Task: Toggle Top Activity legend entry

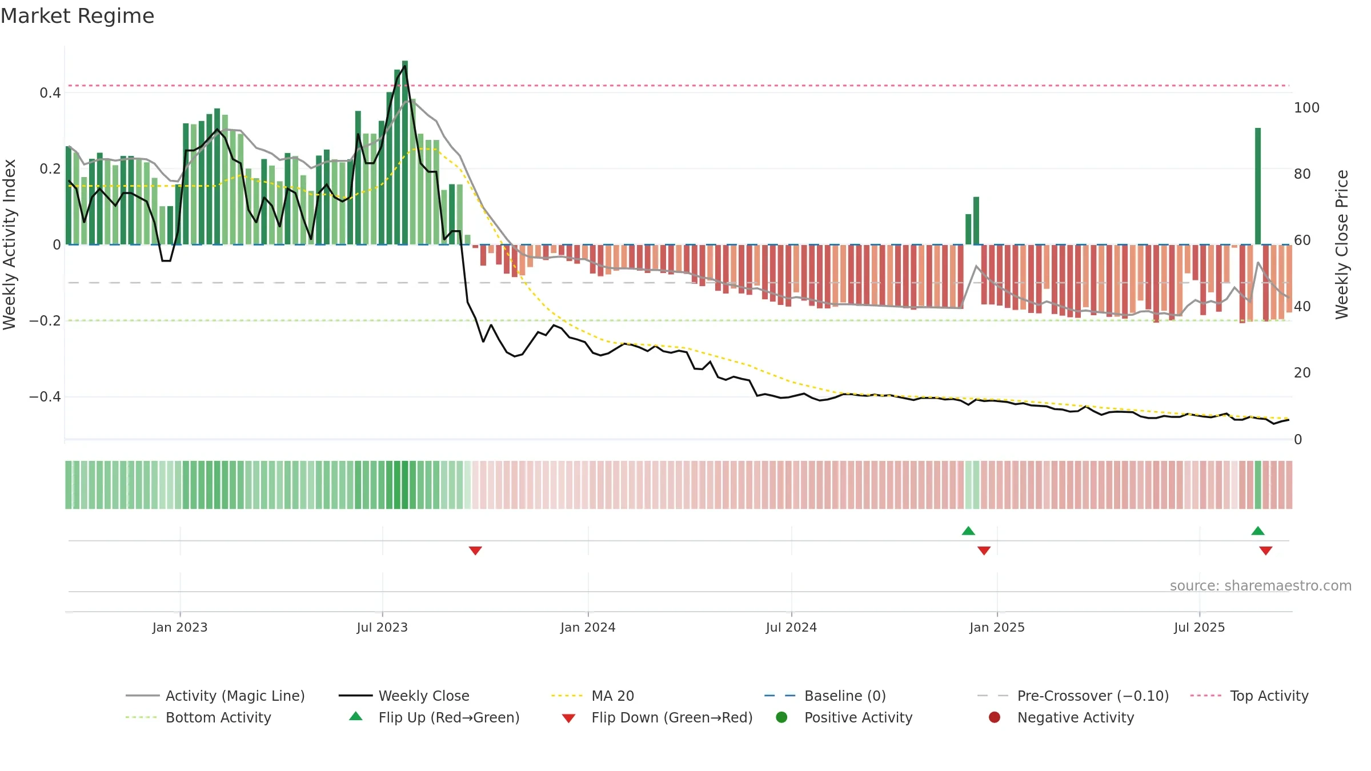Action: [1249, 696]
